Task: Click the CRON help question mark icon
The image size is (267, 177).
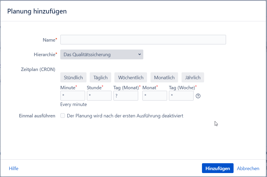Action: coord(198,96)
